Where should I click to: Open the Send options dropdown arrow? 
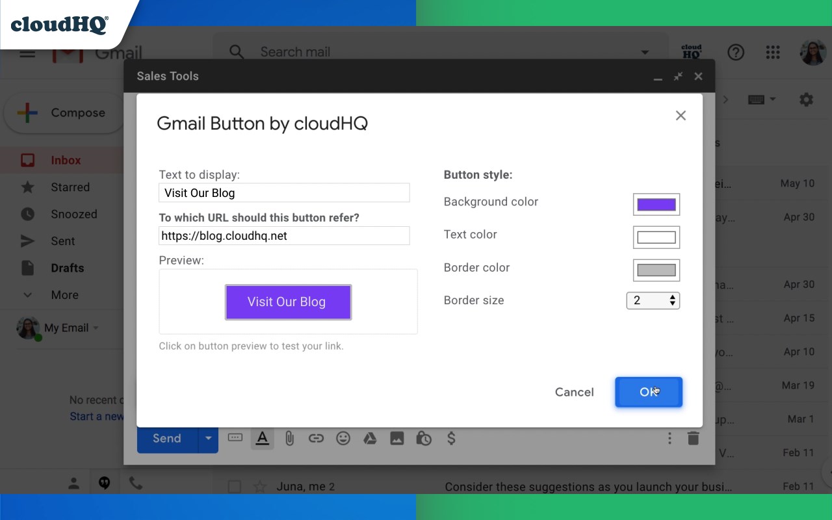pyautogui.click(x=208, y=438)
